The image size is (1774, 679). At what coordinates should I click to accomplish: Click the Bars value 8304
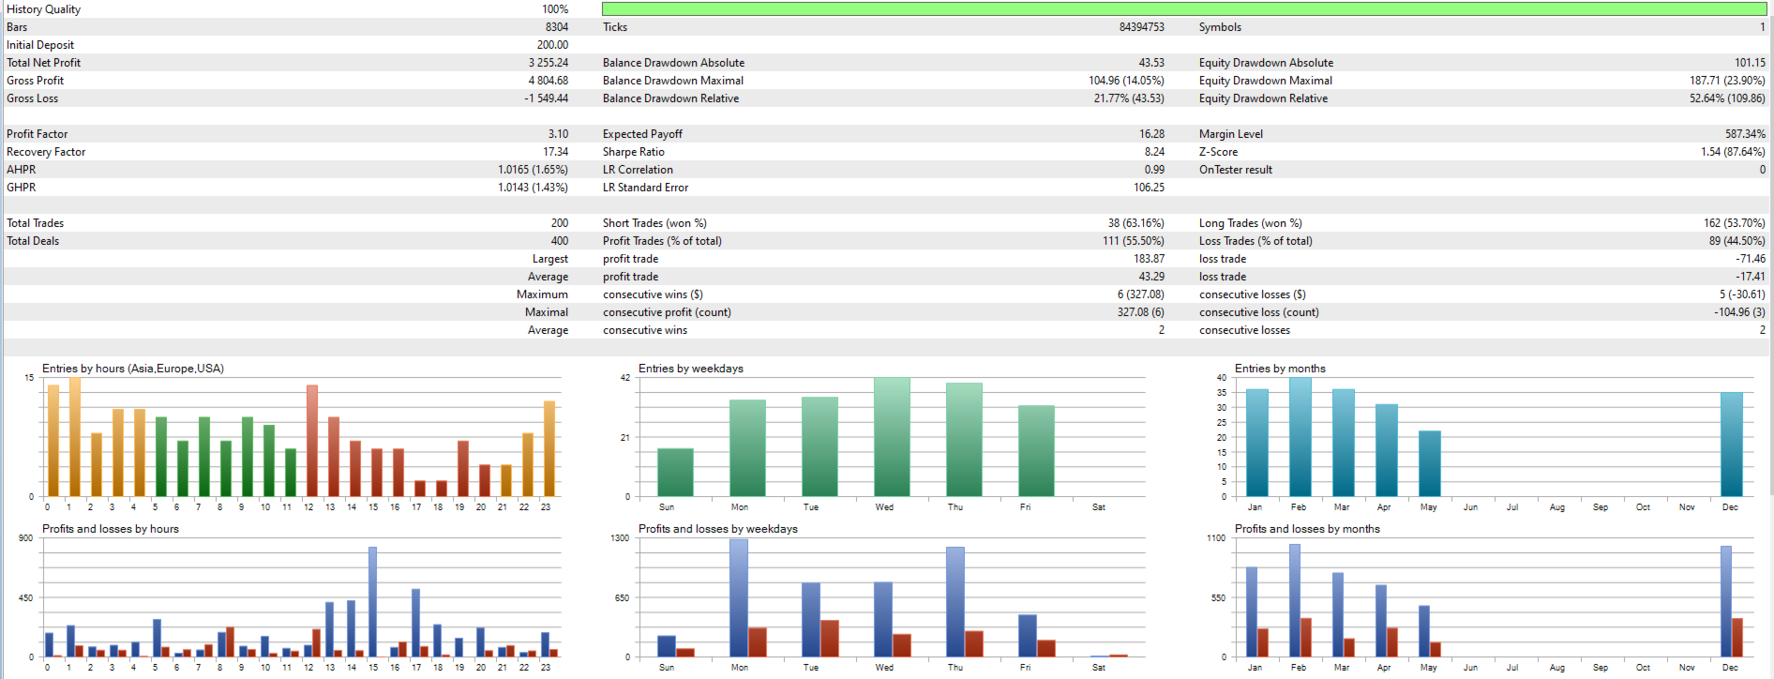pyautogui.click(x=557, y=27)
